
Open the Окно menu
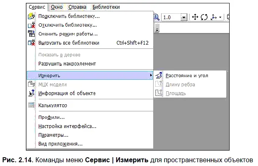click(57, 7)
